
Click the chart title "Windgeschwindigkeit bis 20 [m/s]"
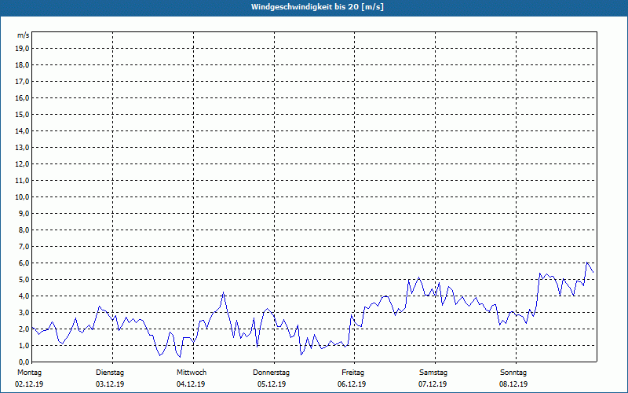(x=317, y=7)
